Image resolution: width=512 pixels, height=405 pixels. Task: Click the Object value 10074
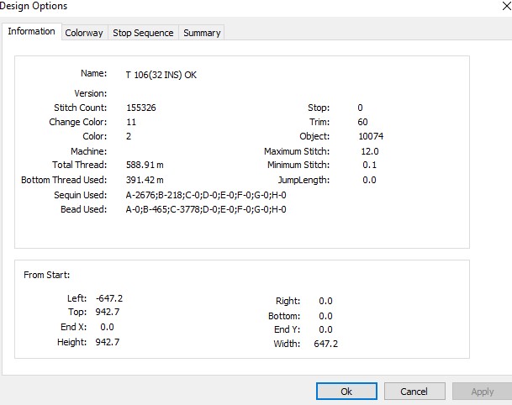click(x=371, y=136)
